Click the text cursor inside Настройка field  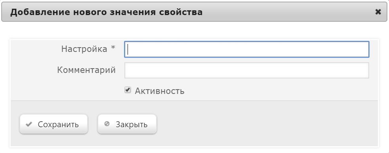[128, 50]
